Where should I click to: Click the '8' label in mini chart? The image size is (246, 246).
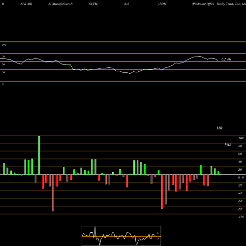(x=157, y=233)
